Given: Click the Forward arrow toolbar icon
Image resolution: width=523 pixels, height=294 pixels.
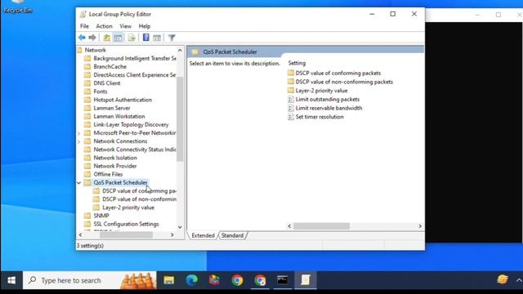Looking at the screenshot, I should [x=92, y=38].
